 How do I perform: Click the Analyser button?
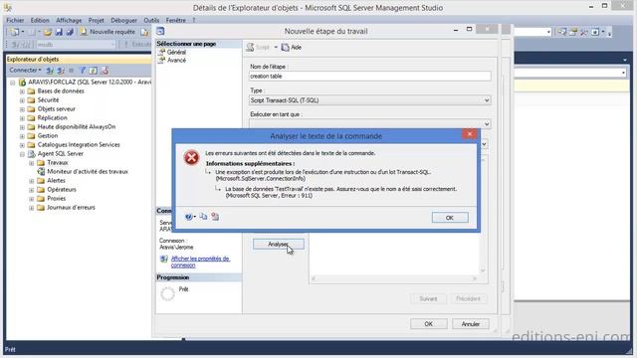(279, 244)
